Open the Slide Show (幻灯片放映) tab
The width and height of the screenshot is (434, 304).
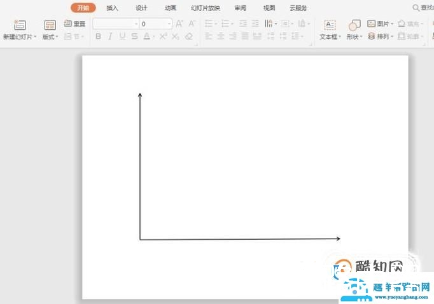pyautogui.click(x=206, y=8)
